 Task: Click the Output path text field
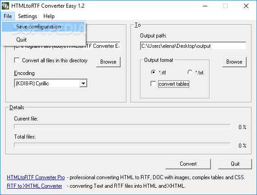tap(193, 46)
